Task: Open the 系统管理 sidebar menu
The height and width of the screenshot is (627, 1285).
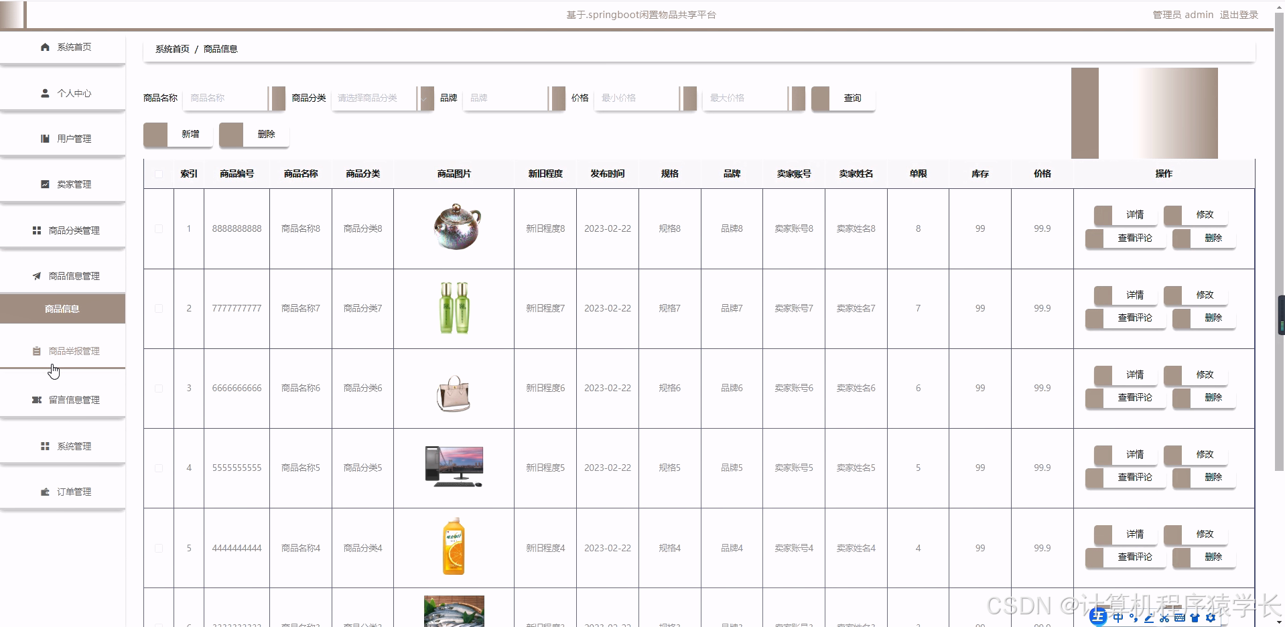Action: 63,446
